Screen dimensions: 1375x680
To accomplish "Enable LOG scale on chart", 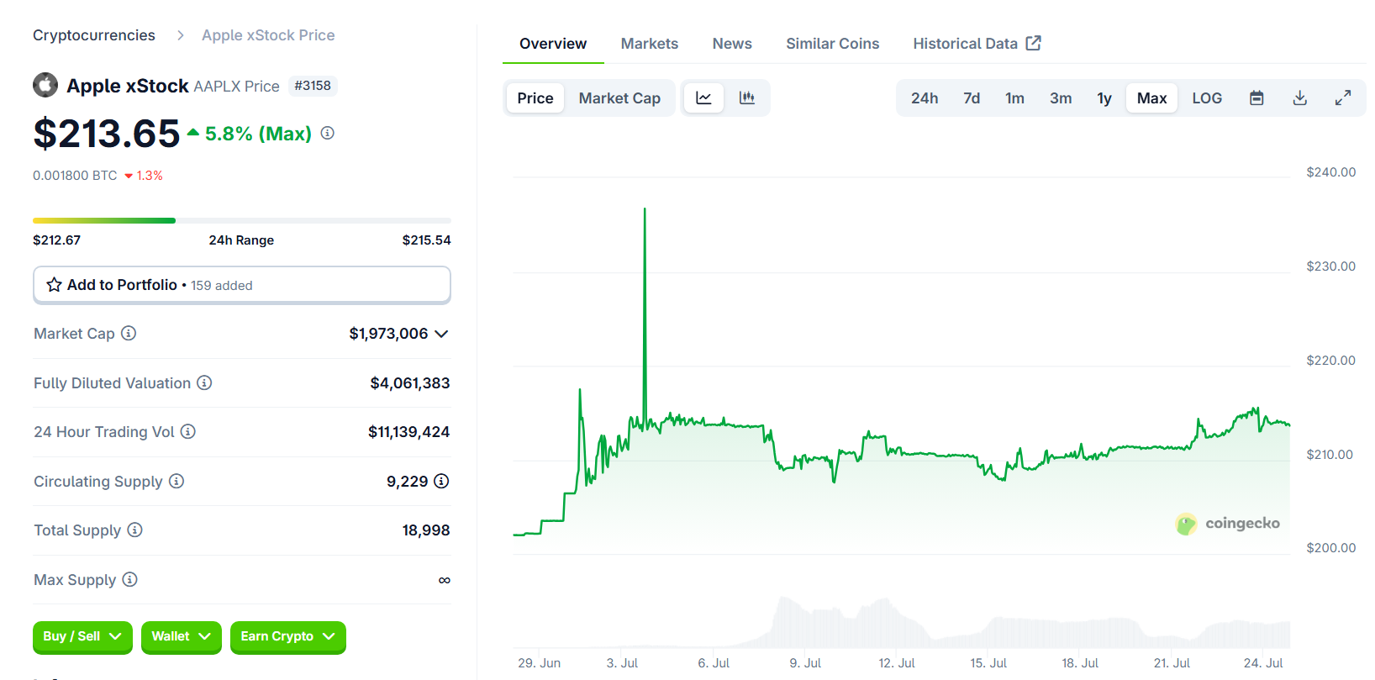I will click(x=1207, y=98).
